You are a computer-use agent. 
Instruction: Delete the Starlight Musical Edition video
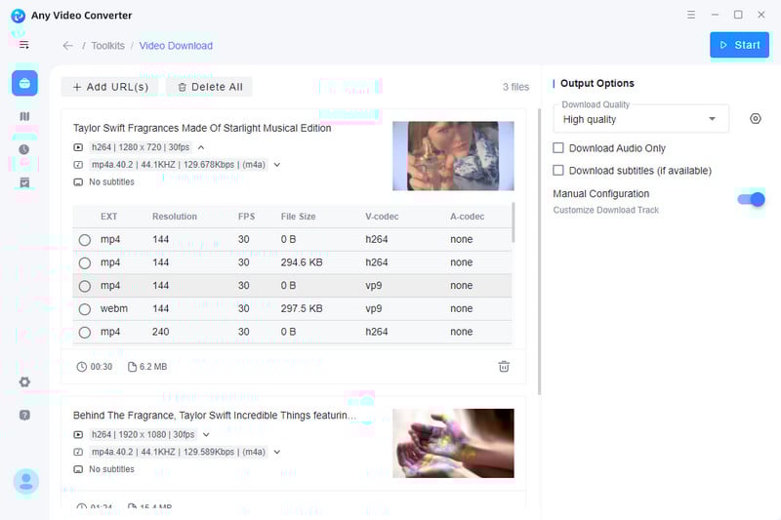click(x=504, y=367)
